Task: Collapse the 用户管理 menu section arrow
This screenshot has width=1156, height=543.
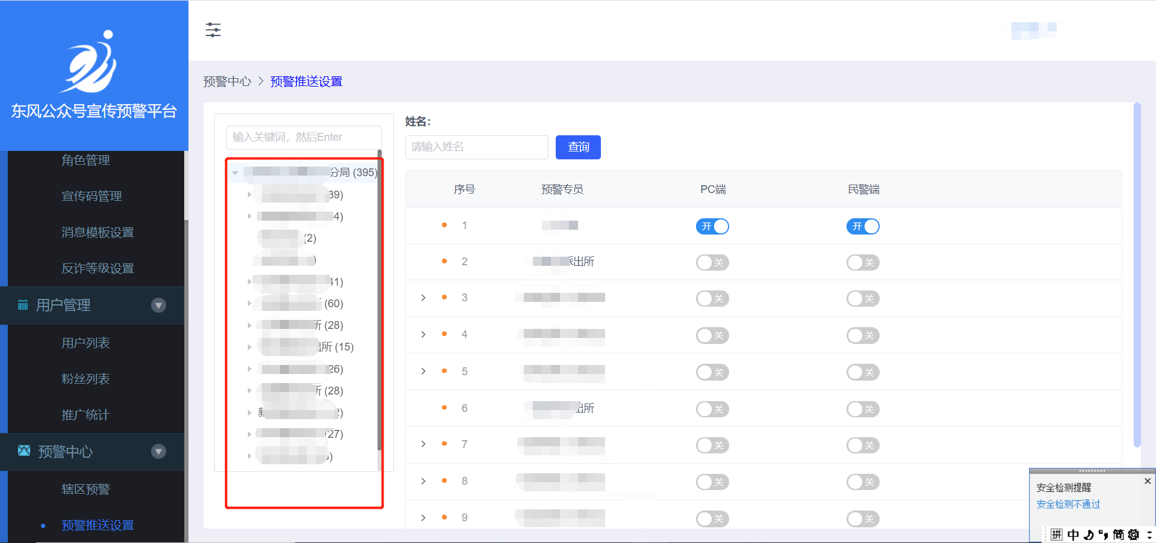Action: point(158,305)
